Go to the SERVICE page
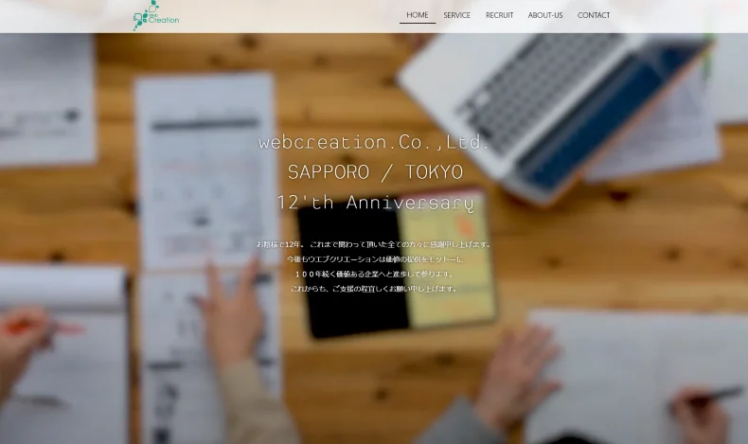The height and width of the screenshot is (444, 748). [456, 15]
